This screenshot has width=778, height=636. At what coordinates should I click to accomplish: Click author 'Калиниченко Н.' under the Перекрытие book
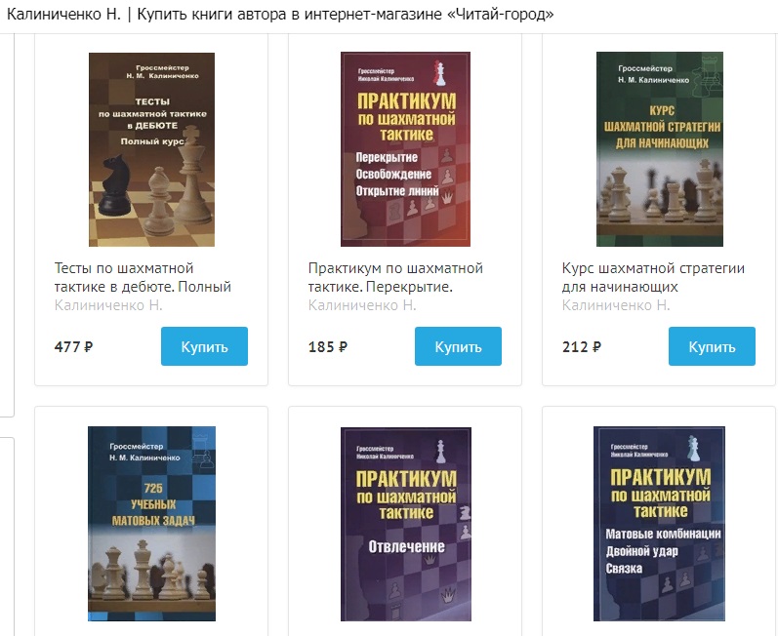pyautogui.click(x=362, y=305)
